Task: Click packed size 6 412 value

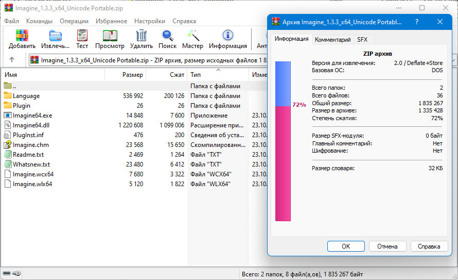Action: [178, 164]
